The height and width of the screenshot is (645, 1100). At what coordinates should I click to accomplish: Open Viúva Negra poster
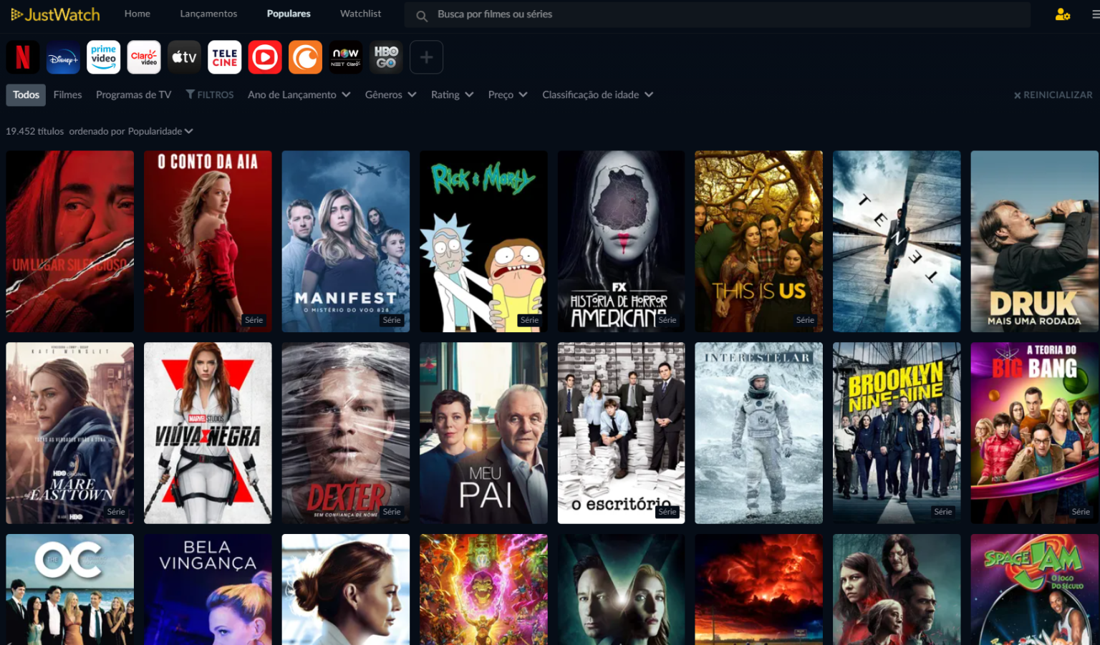coord(208,433)
